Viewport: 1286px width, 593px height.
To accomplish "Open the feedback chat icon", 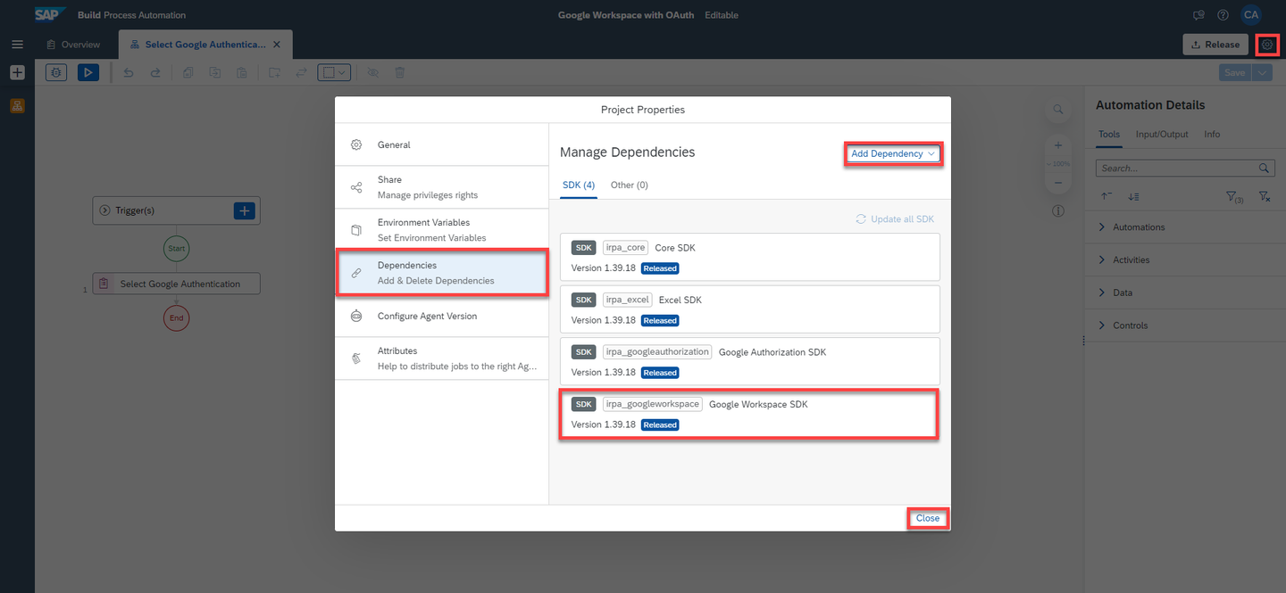I will click(1198, 15).
